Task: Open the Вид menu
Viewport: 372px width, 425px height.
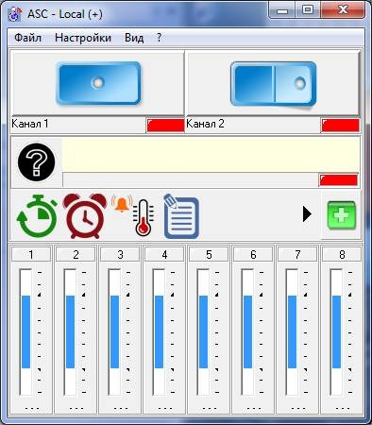Action: coord(134,38)
